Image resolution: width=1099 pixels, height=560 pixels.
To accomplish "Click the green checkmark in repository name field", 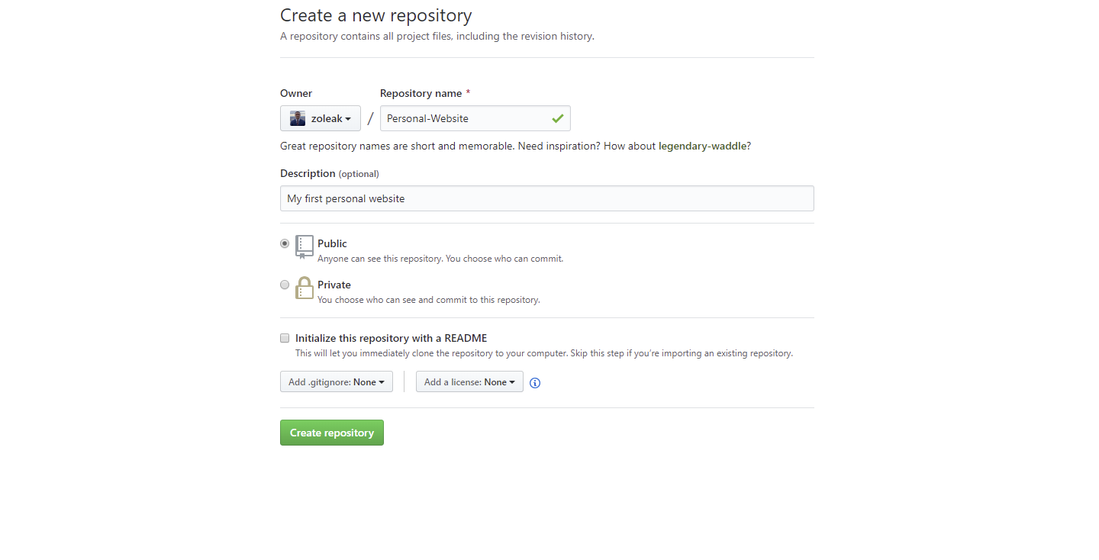I will pos(558,118).
